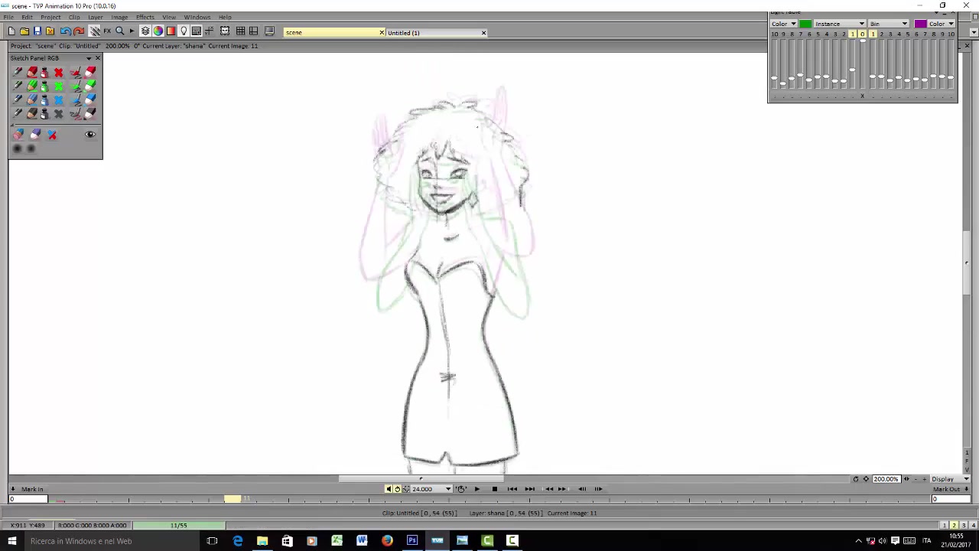Screen dimensions: 979x551
Task: Close the scene tab with its X
Action: [x=382, y=33]
